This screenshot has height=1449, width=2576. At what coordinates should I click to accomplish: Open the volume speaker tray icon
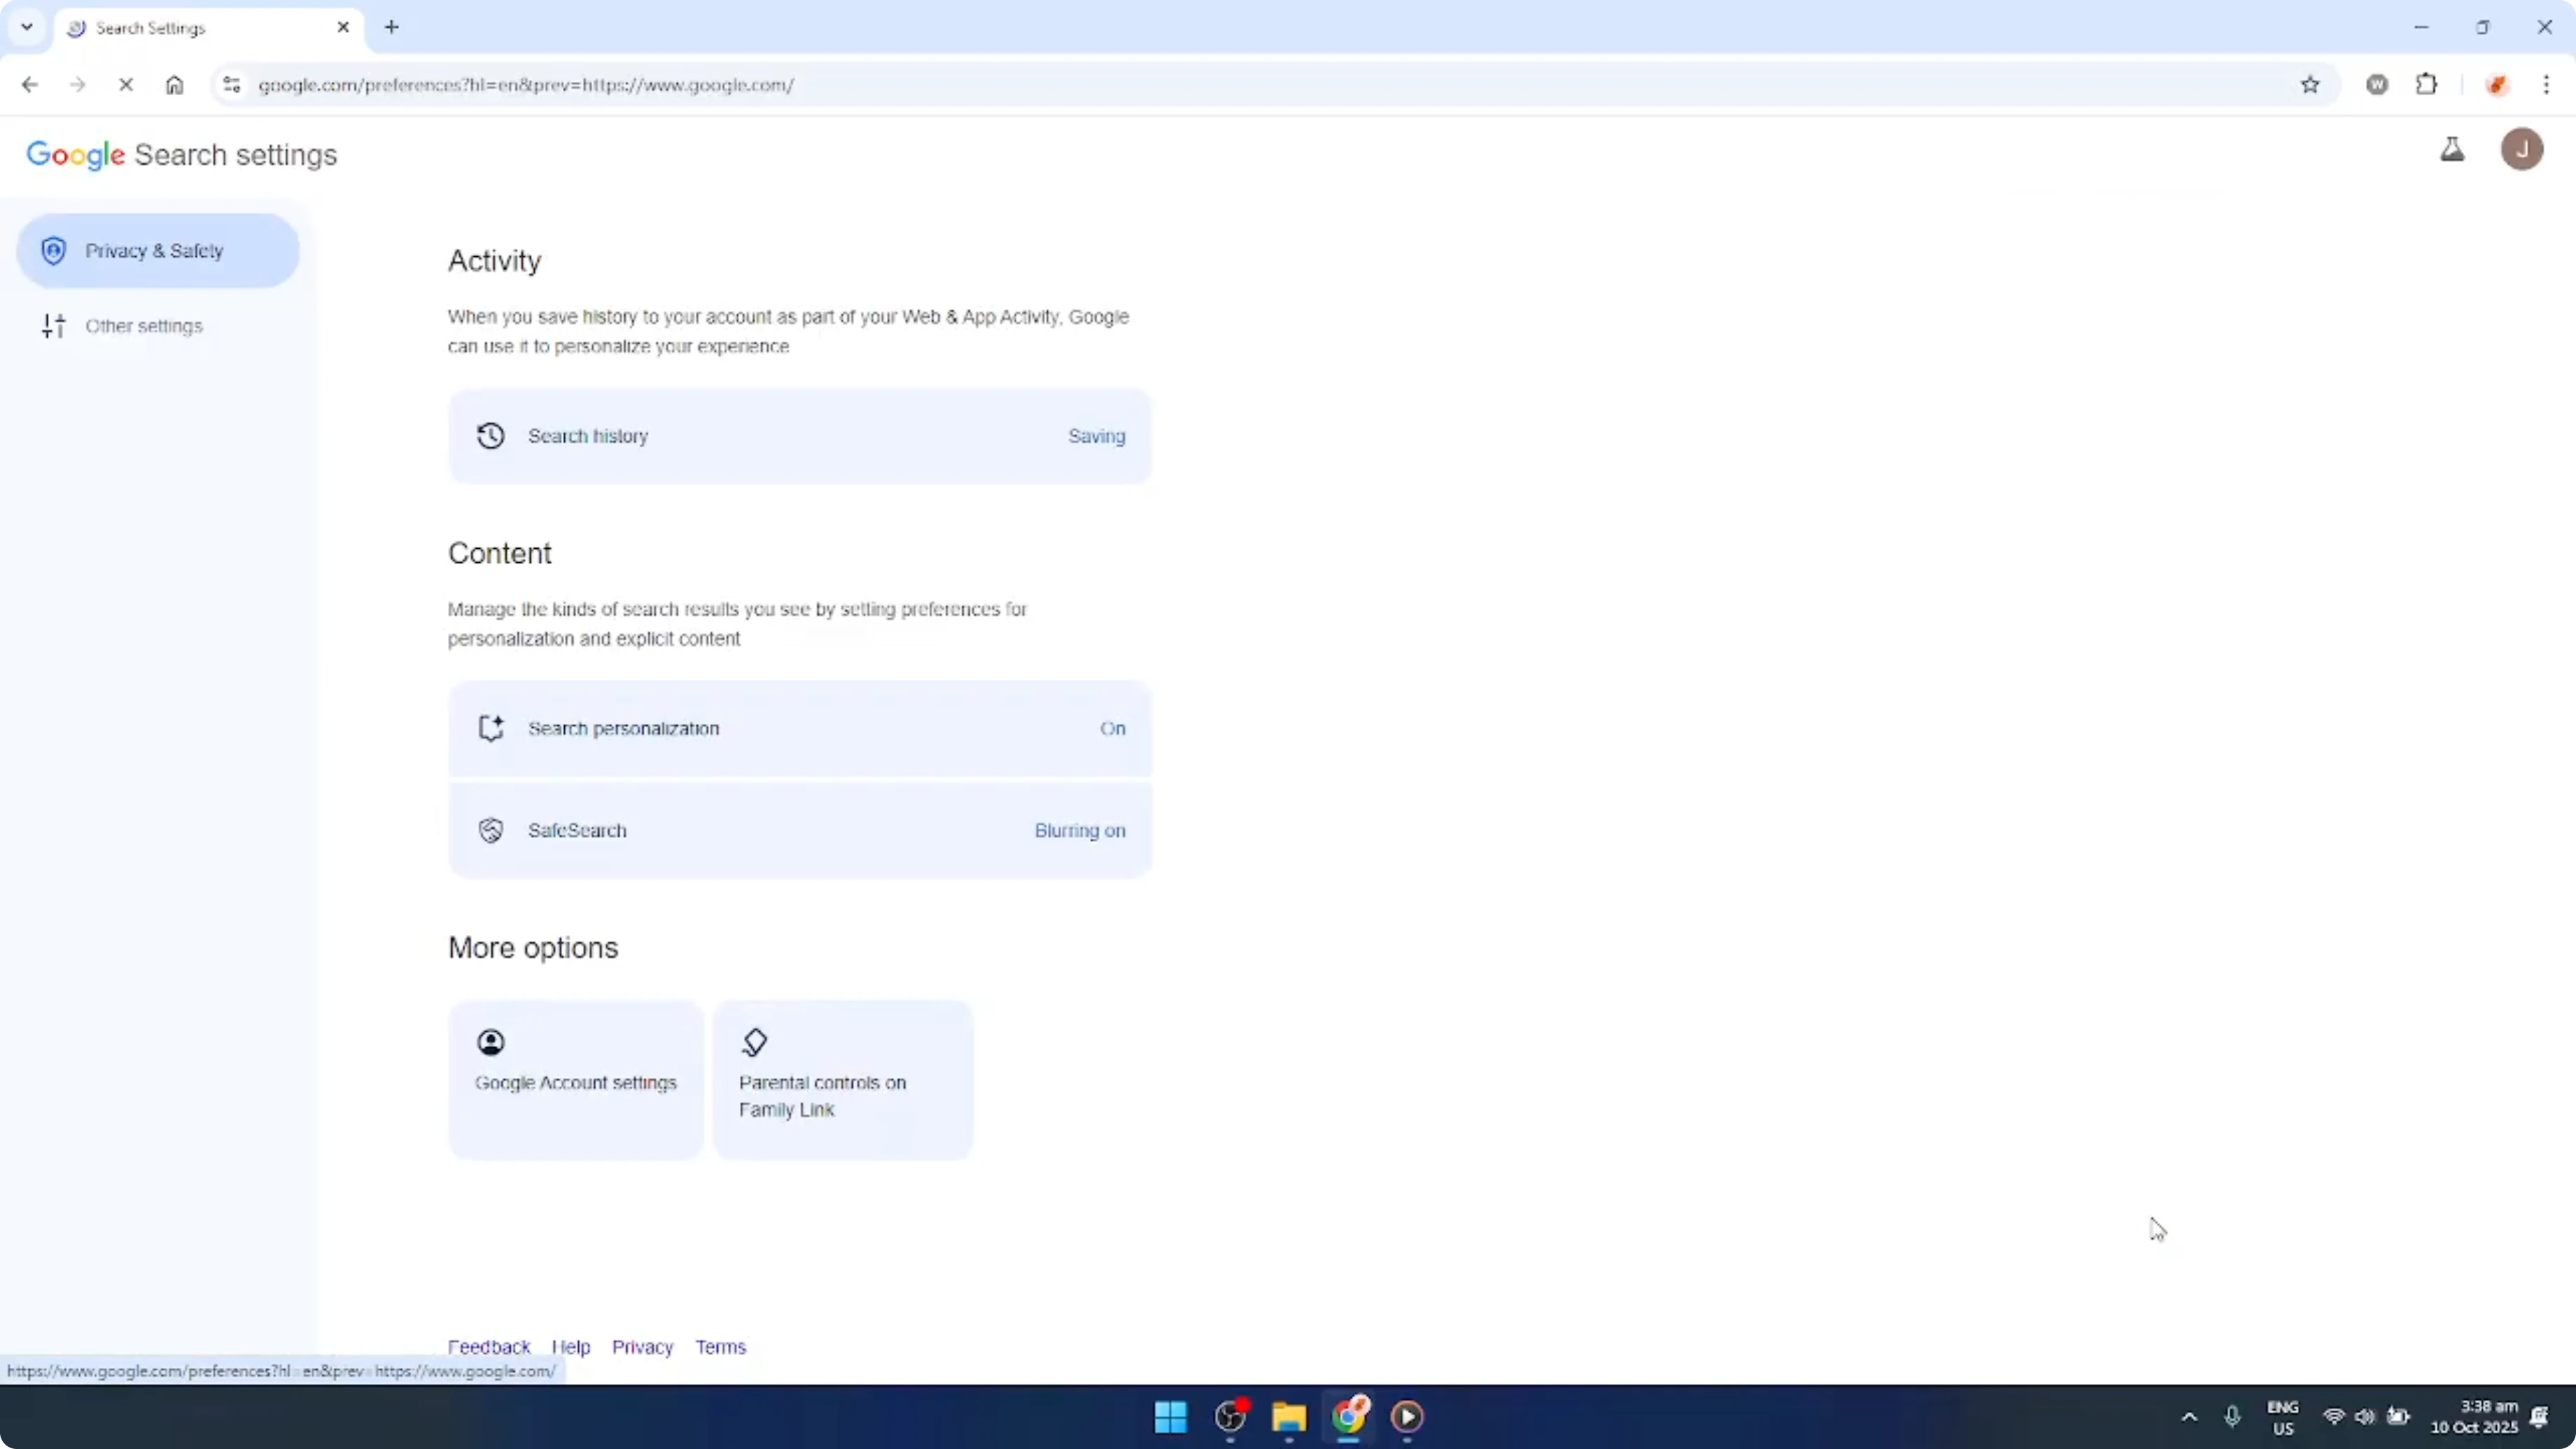2365,1416
